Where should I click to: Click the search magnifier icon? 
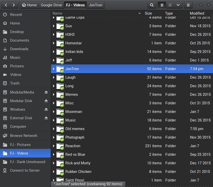point(152,5)
